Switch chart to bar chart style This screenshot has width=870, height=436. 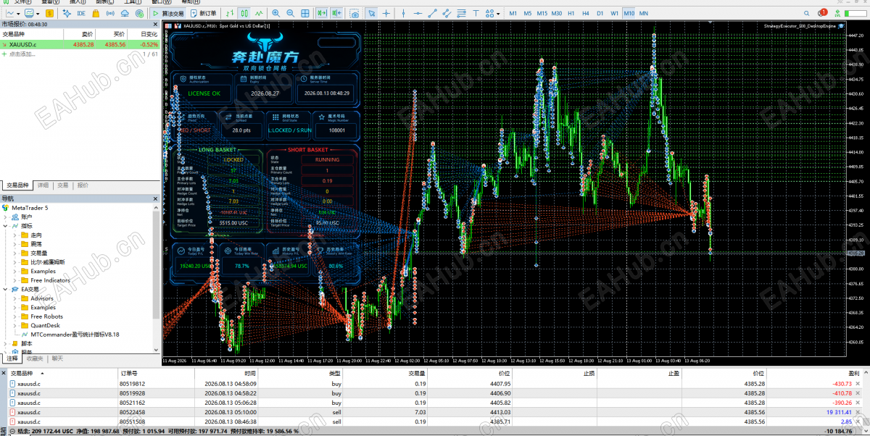coord(230,13)
